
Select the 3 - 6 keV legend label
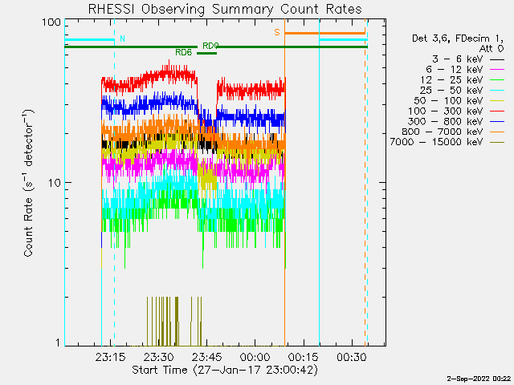(457, 59)
